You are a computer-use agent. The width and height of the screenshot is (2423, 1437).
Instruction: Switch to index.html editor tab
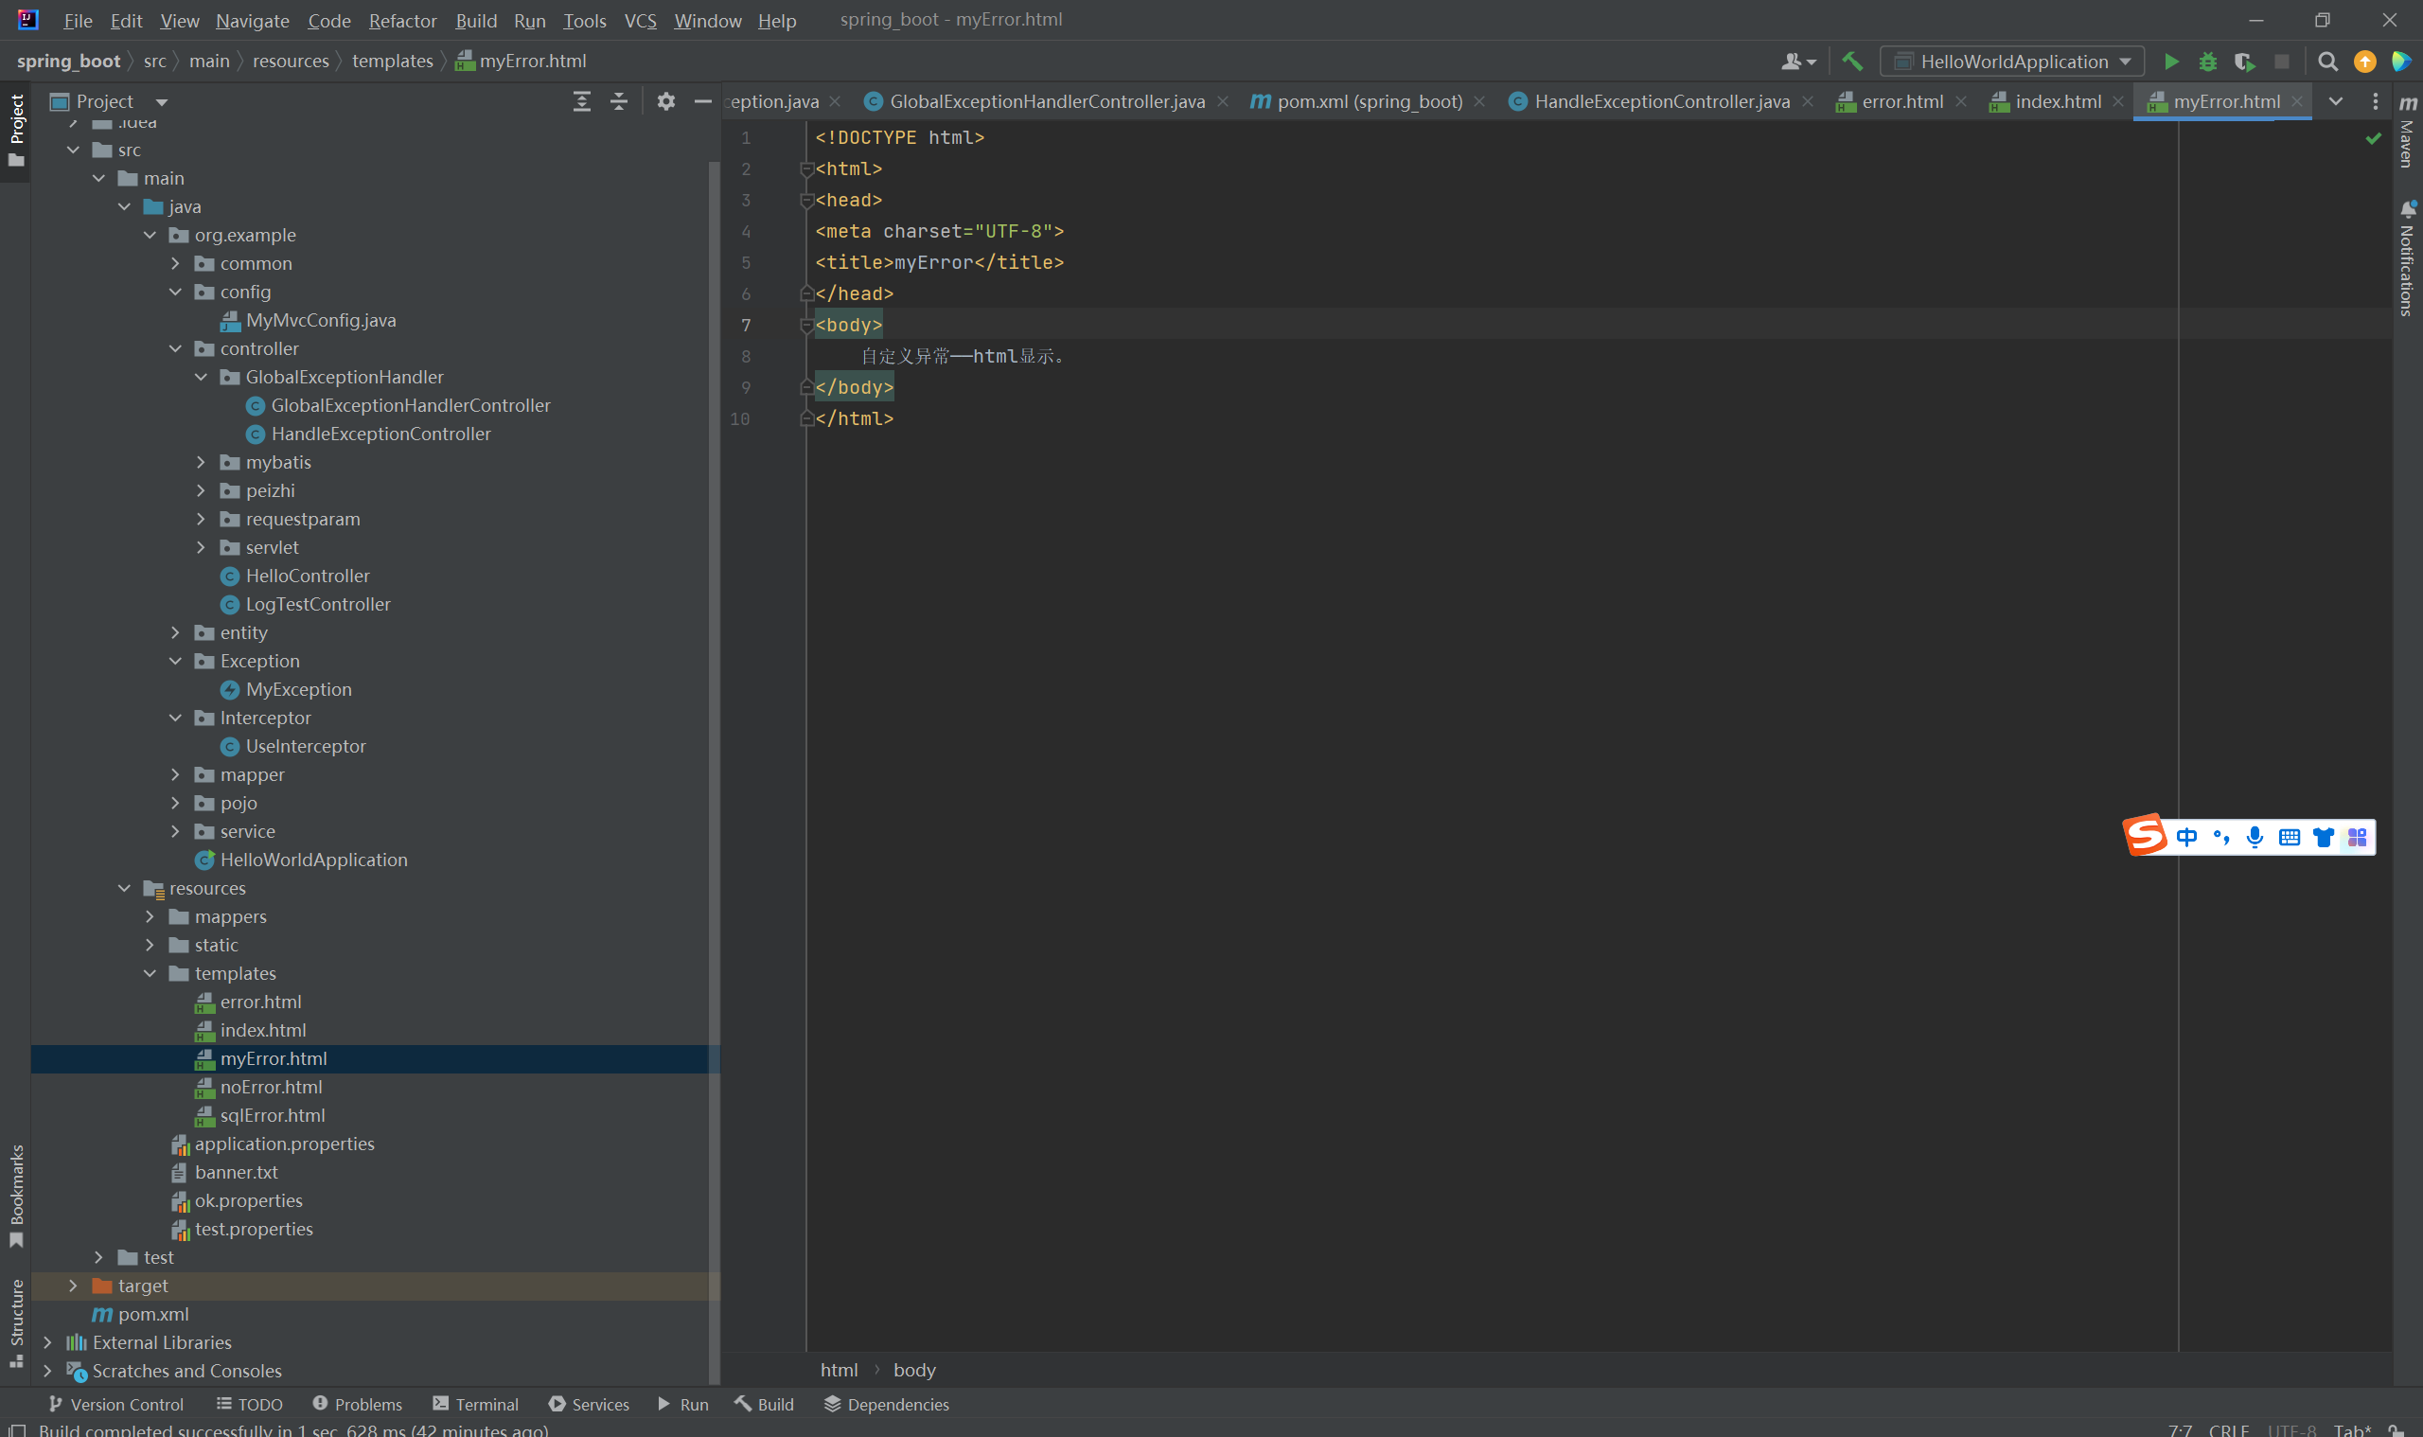coord(2056,101)
